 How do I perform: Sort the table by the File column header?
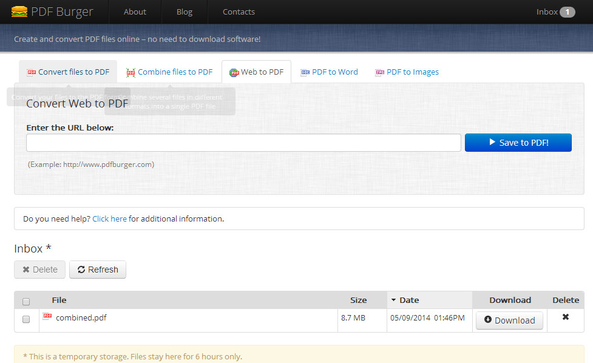(x=59, y=300)
